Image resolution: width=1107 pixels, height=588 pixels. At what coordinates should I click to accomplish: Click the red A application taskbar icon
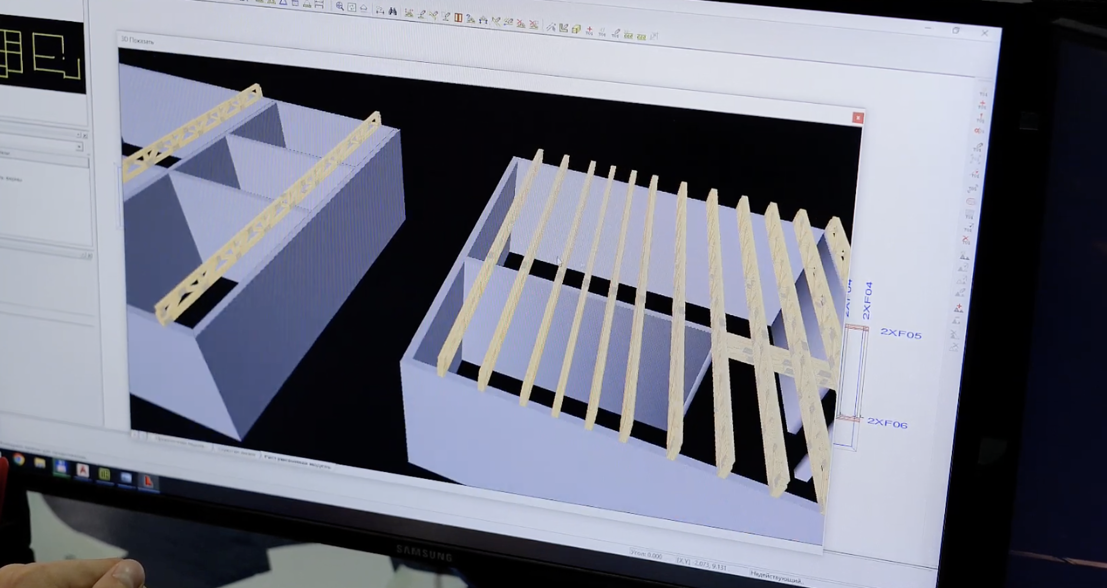coord(82,471)
